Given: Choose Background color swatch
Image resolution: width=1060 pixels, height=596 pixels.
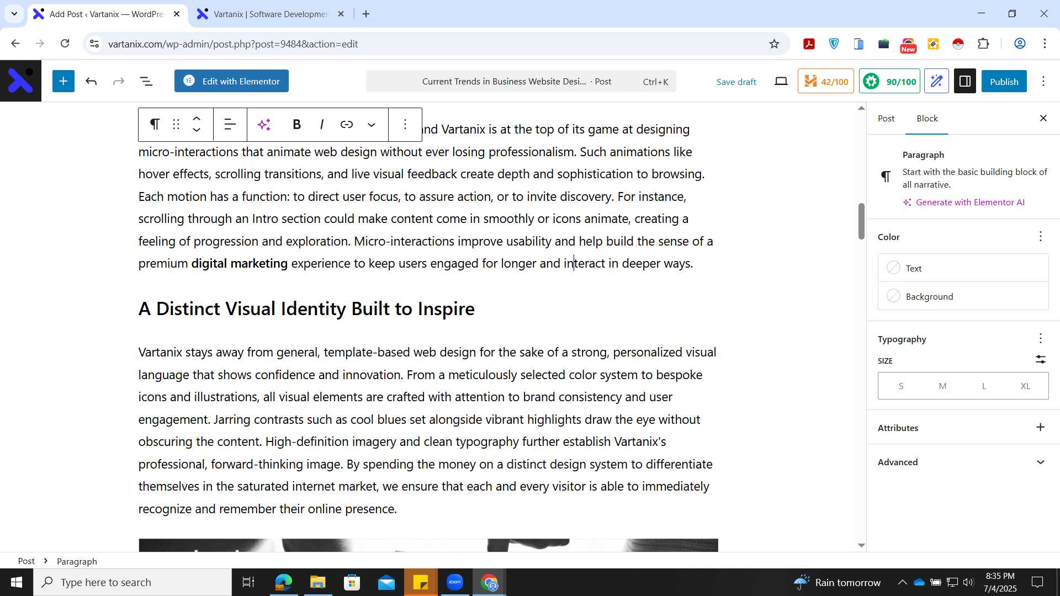Looking at the screenshot, I should click(x=963, y=296).
